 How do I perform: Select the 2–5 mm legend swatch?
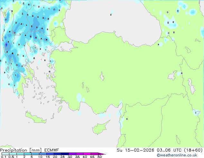[28, 154]
